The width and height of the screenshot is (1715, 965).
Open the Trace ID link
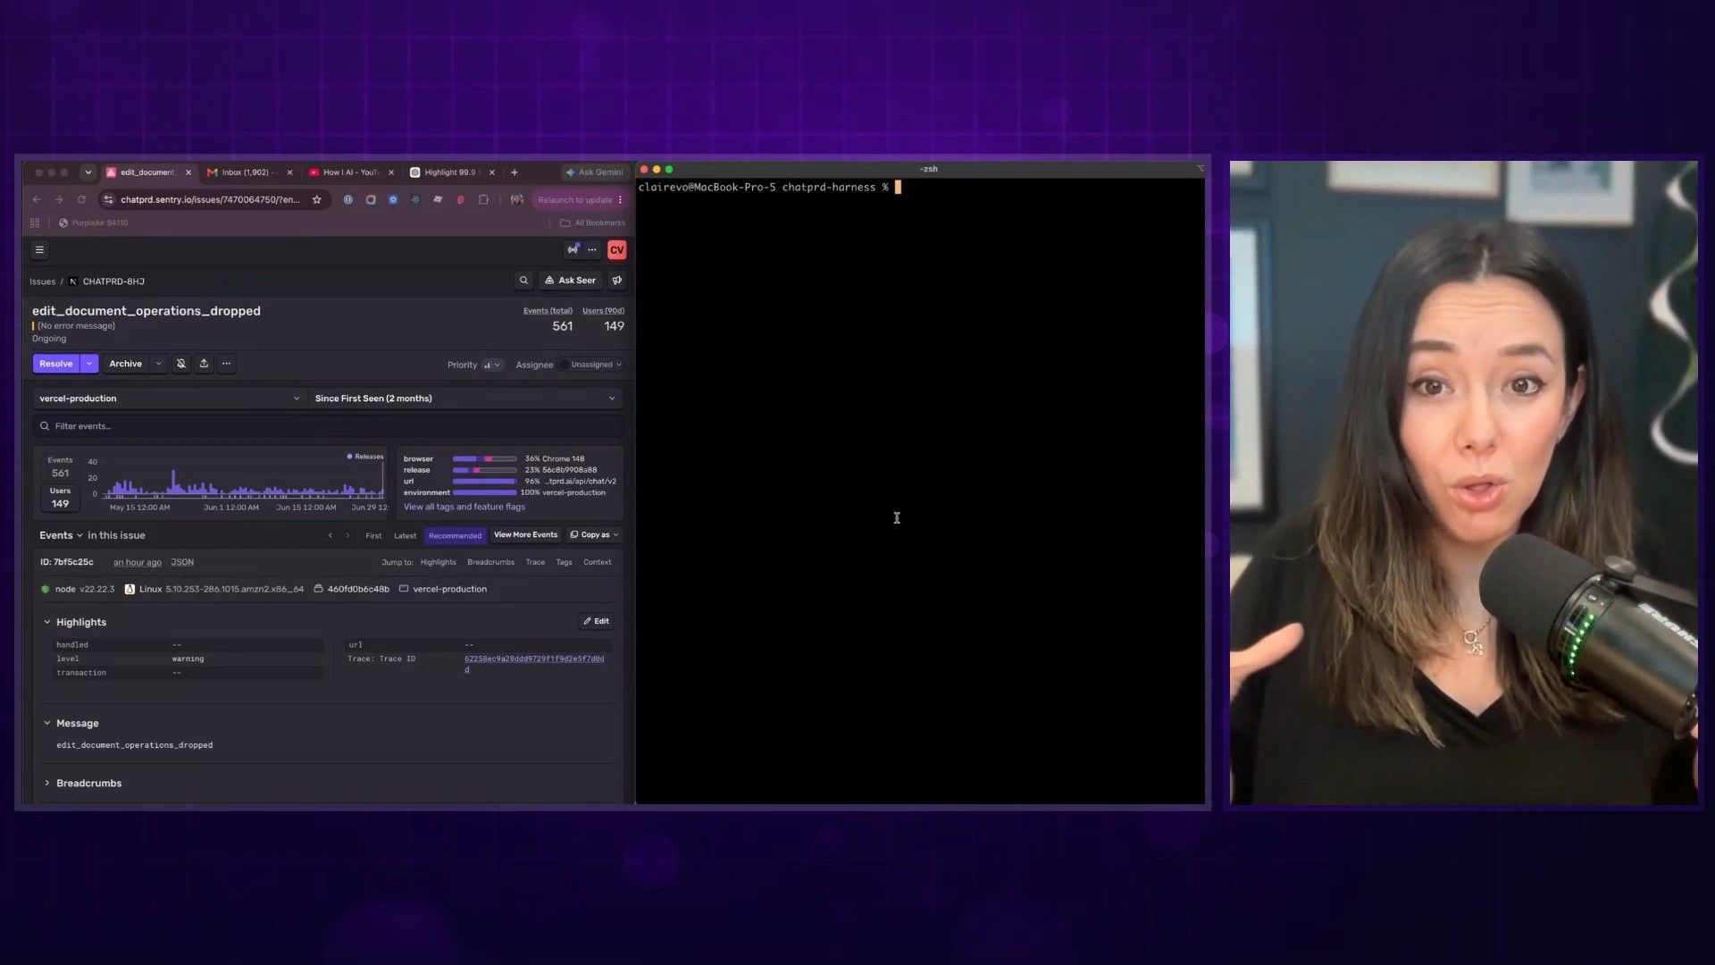[x=534, y=664]
